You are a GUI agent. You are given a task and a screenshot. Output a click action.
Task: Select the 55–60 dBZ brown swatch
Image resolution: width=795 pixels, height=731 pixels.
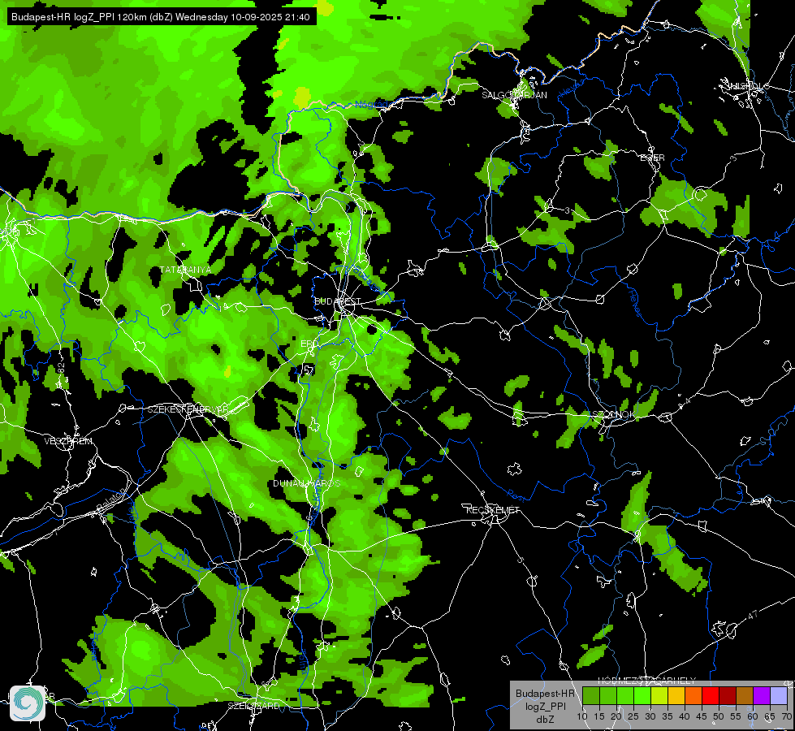pyautogui.click(x=745, y=695)
